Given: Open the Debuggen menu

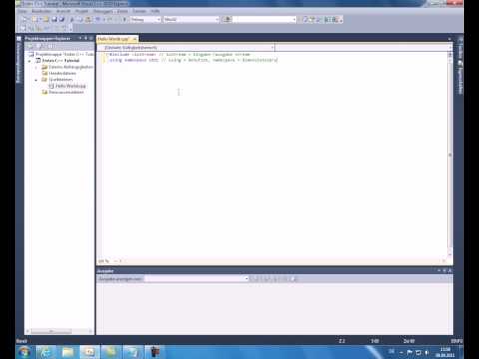Looking at the screenshot, I should 103,11.
